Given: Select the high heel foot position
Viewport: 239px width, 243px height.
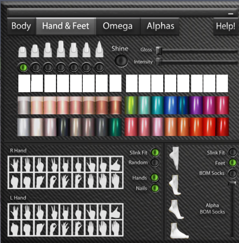Looking at the screenshot, I should pyautogui.click(x=175, y=185).
